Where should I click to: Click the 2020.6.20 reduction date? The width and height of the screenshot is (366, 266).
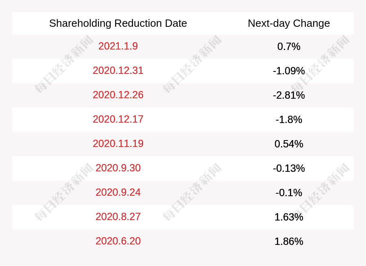(118, 241)
